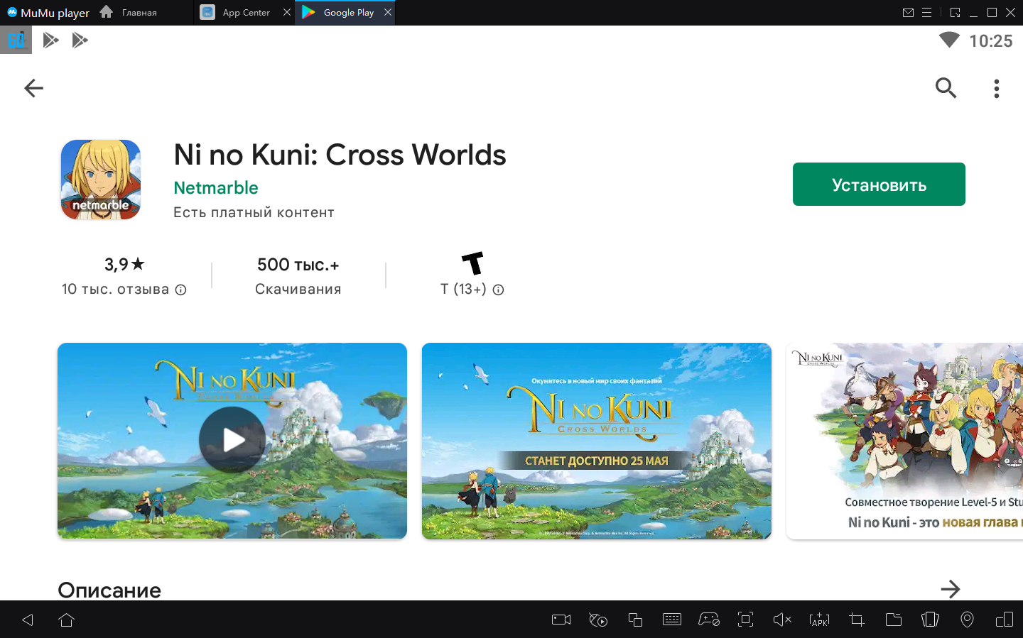Open the virtual location pin icon

[x=967, y=620]
